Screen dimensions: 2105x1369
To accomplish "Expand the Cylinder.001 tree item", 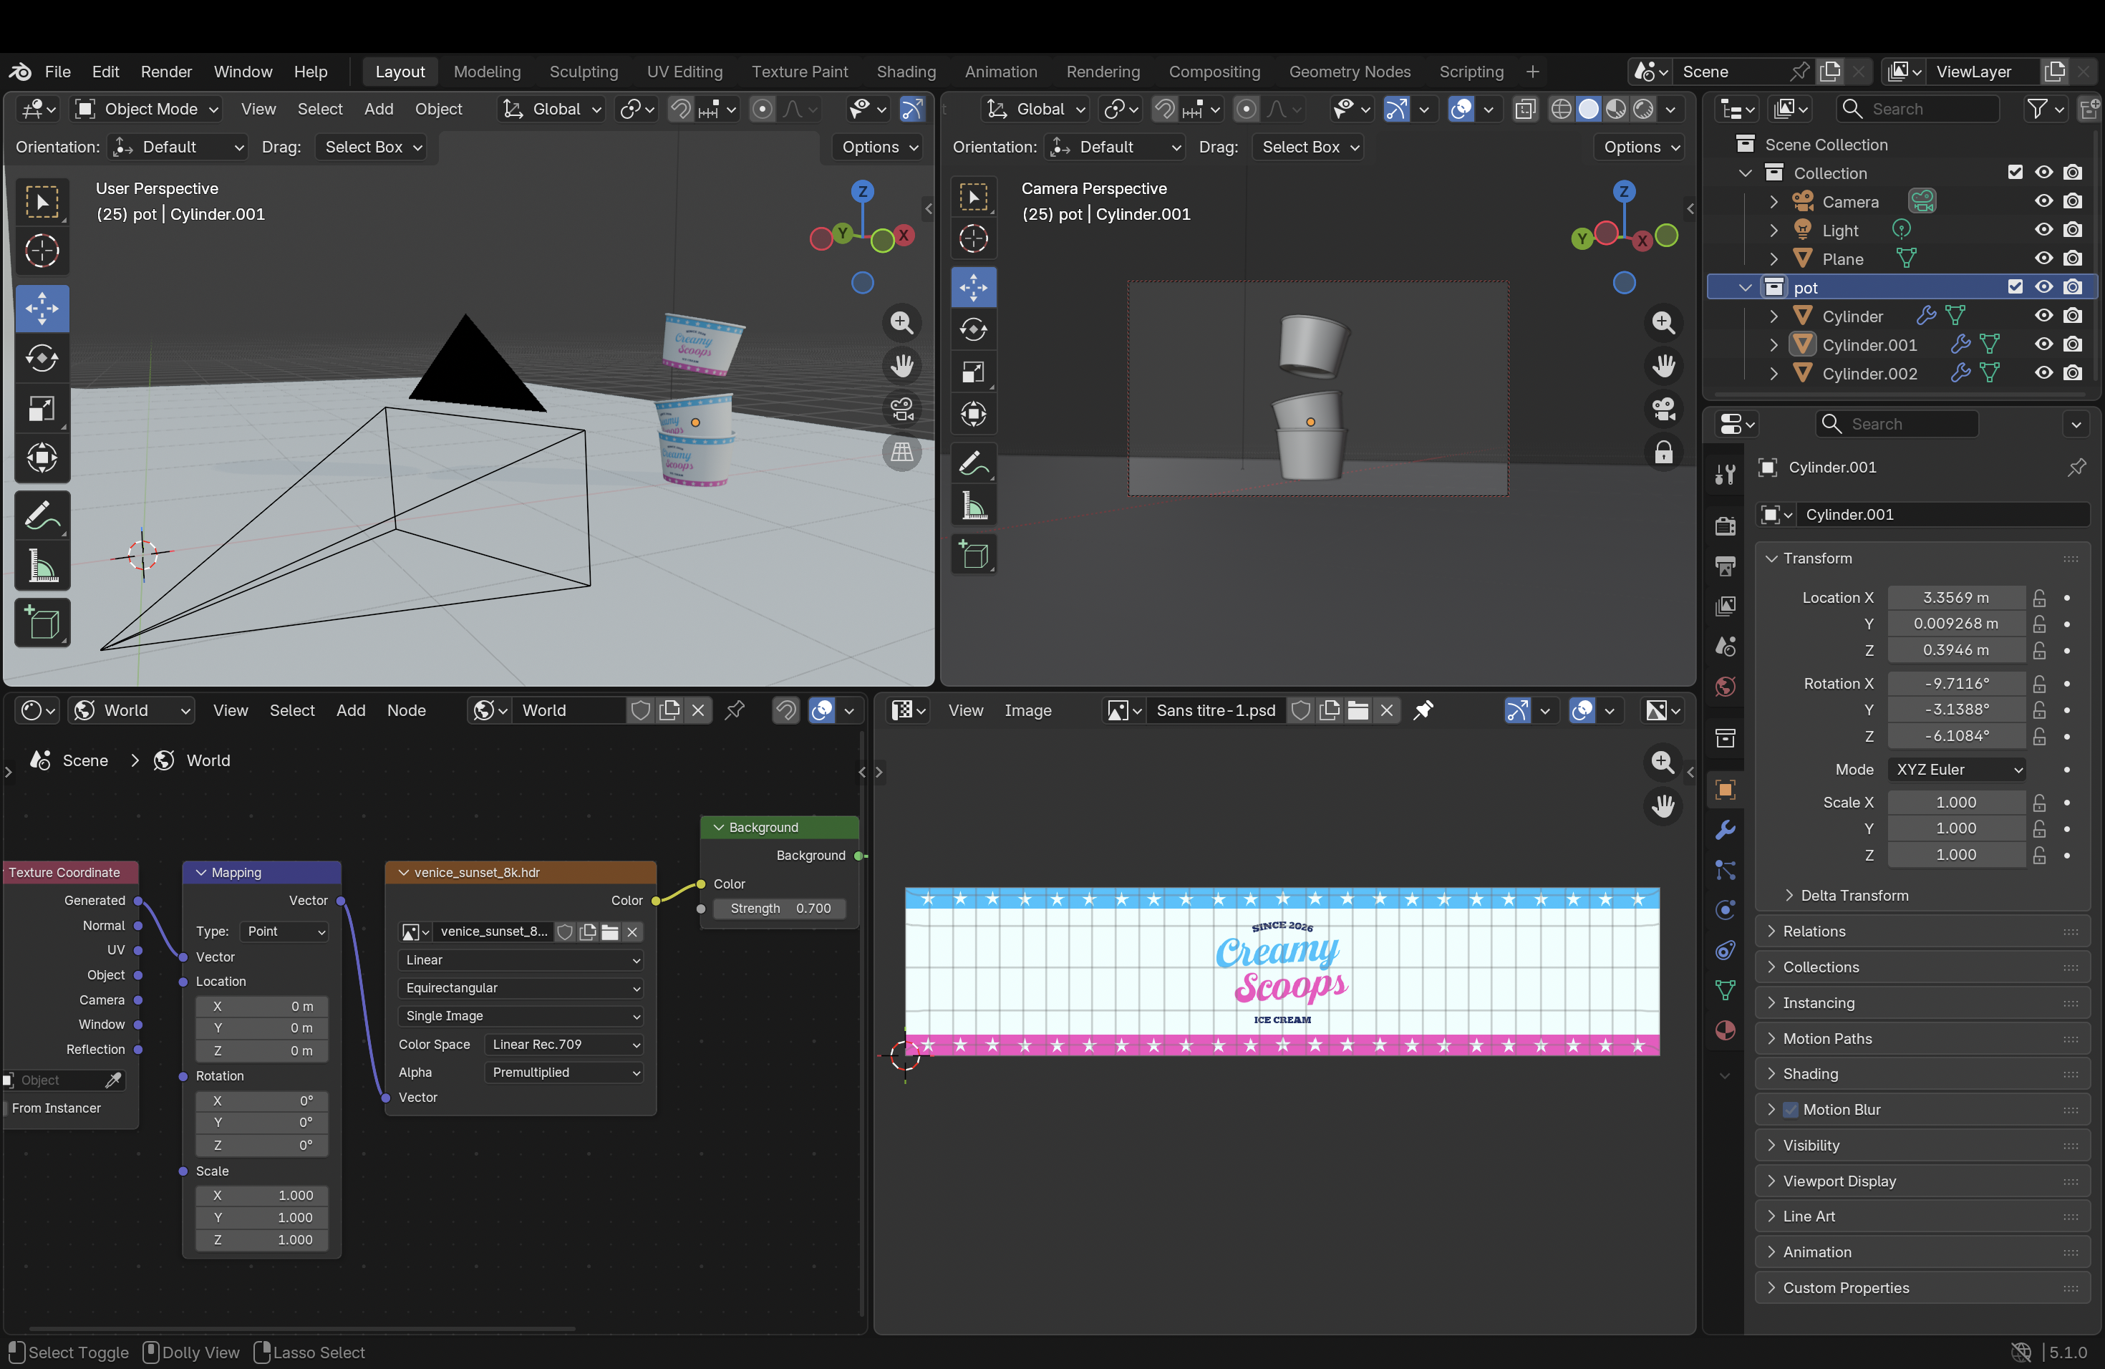I will (x=1773, y=345).
